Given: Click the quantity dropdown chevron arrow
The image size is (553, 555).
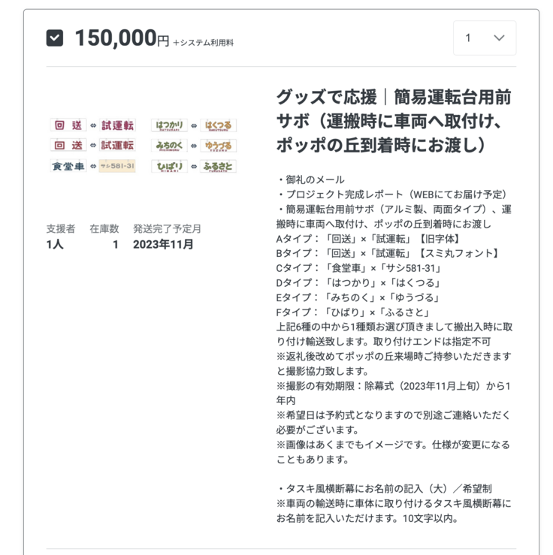Looking at the screenshot, I should point(499,38).
